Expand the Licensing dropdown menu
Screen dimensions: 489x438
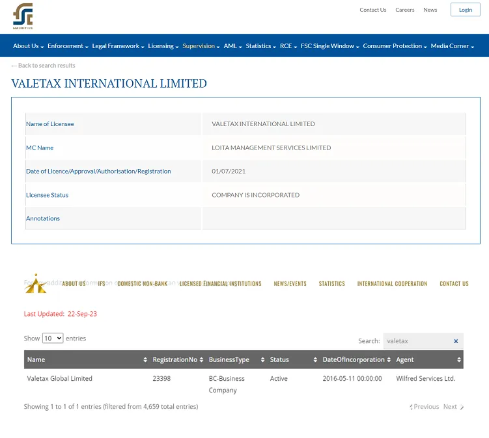click(x=163, y=46)
